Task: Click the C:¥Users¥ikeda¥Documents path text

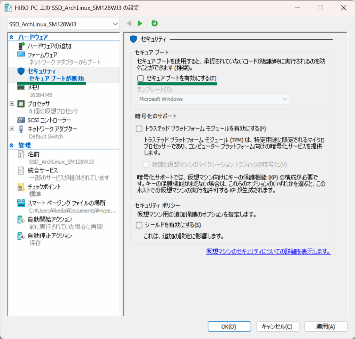Action: coord(73,211)
